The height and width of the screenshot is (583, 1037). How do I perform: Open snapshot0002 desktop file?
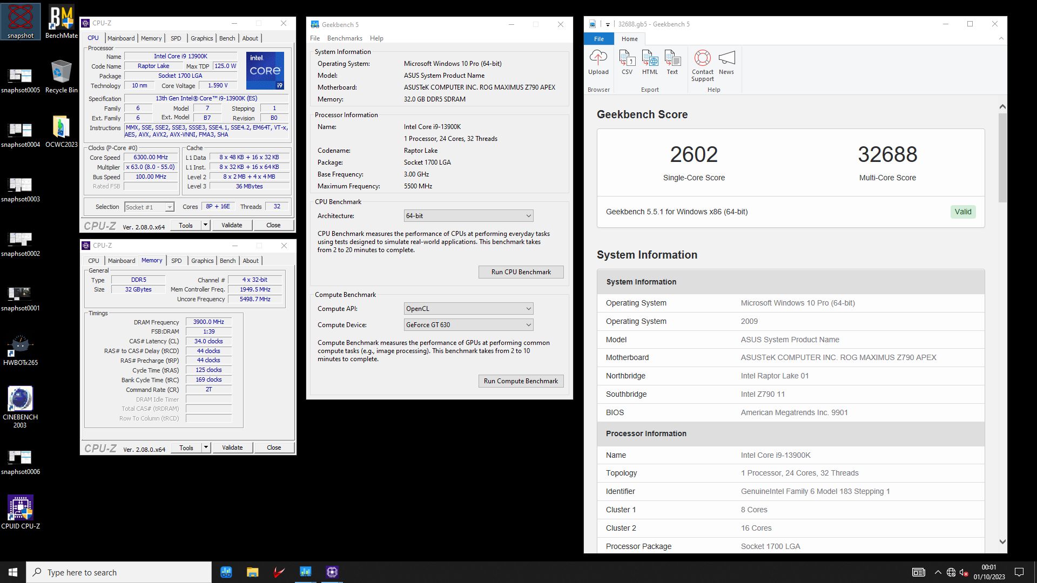[21, 243]
